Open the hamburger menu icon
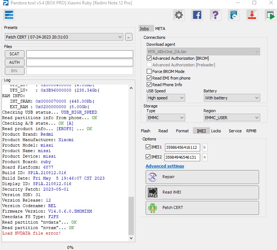277x250 pixels. point(9,15)
